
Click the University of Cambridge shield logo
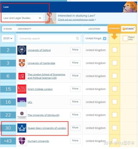click(x=22, y=63)
